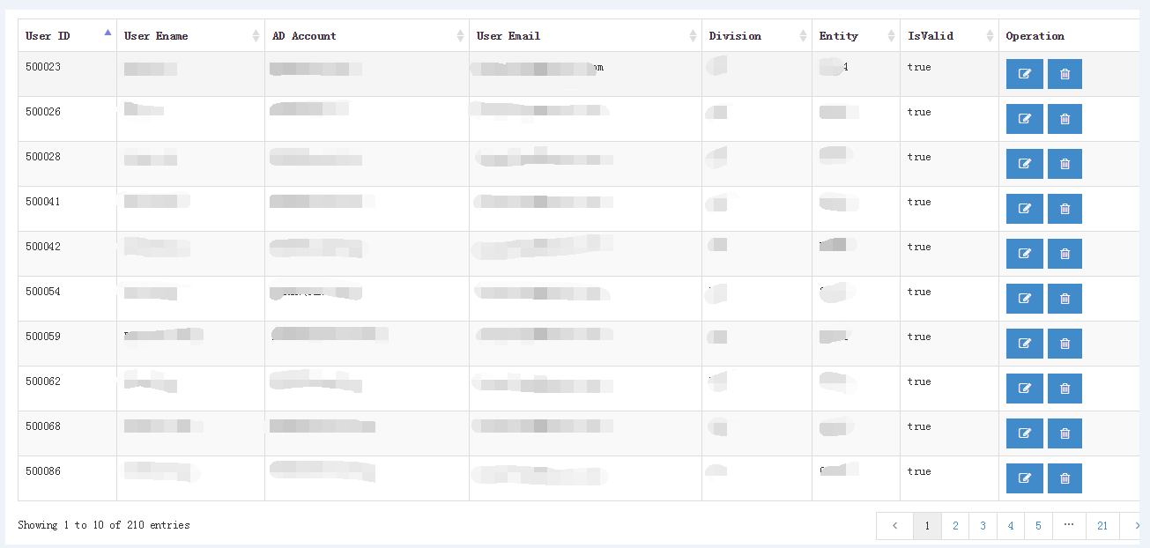Screen dimensions: 1150x548
Task: Go to previous page arrow
Action: click(894, 526)
